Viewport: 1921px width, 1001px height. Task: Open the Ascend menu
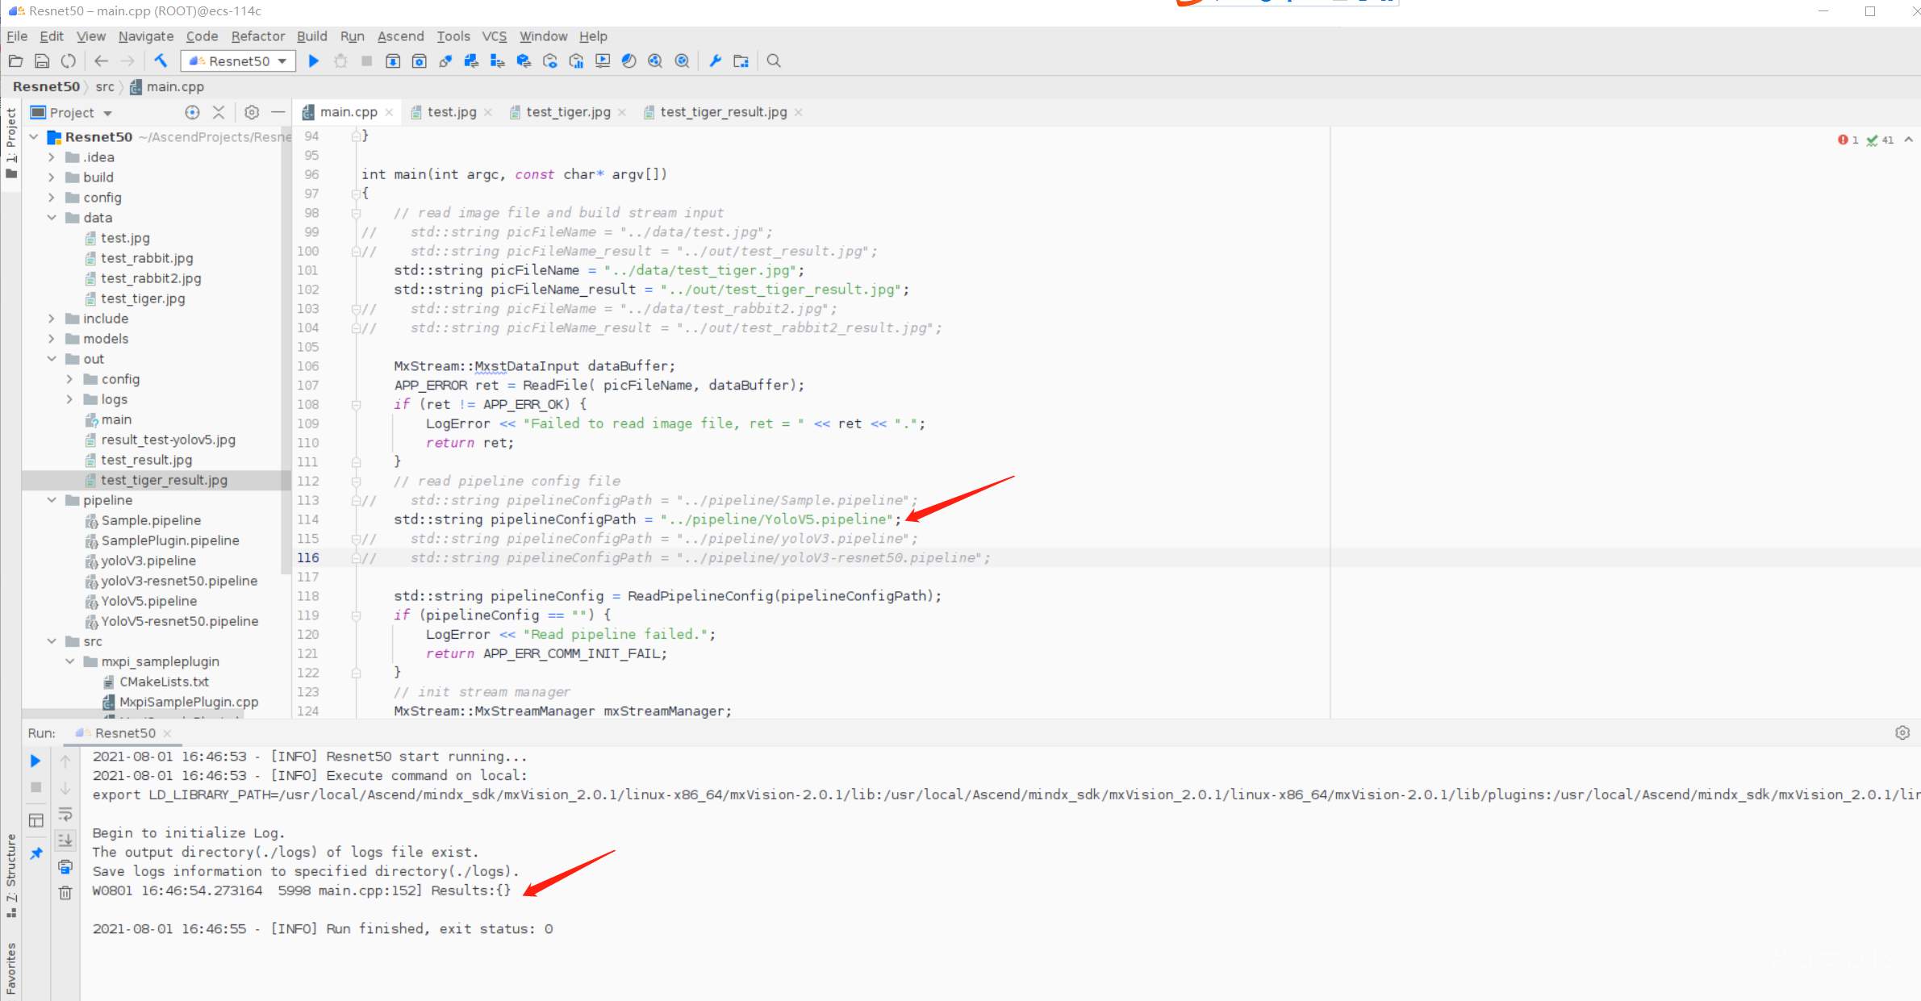[x=400, y=36]
